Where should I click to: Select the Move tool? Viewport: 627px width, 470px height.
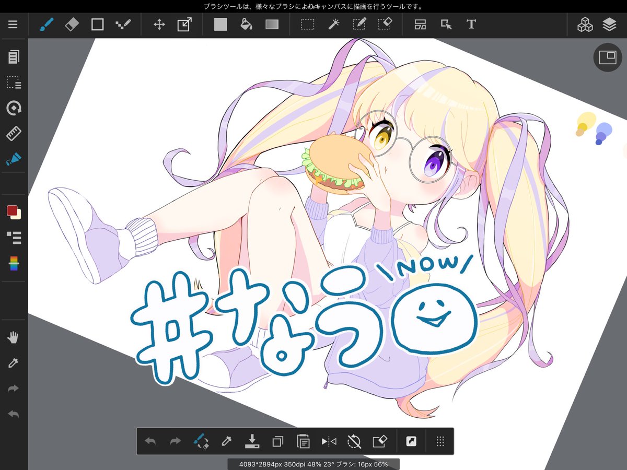(159, 25)
